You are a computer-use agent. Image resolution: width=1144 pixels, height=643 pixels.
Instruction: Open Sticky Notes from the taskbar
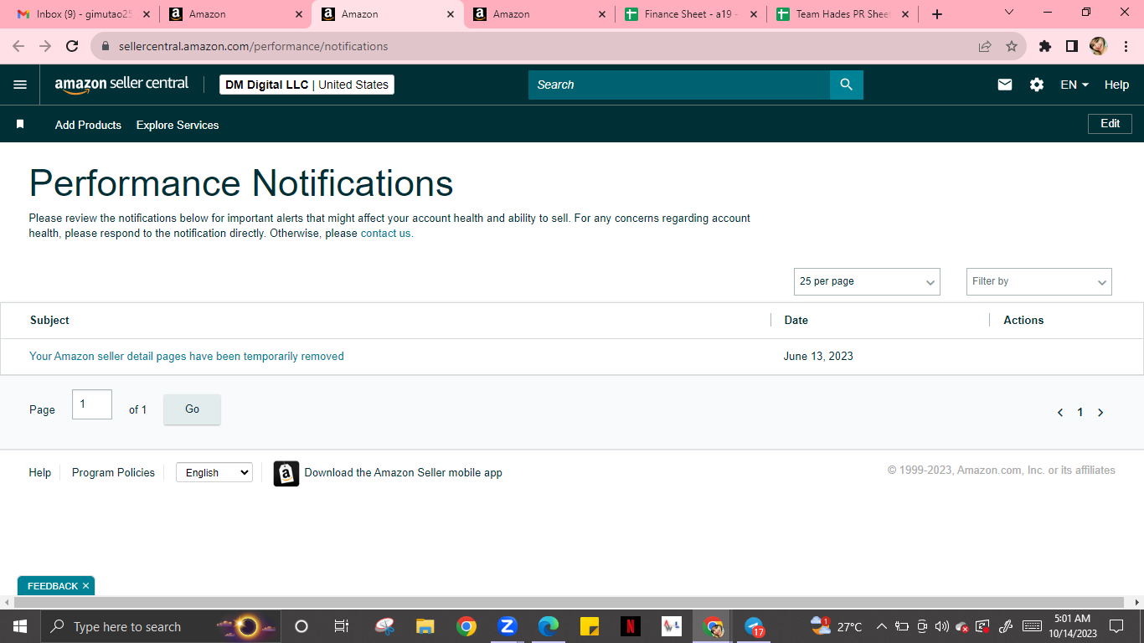(x=590, y=626)
